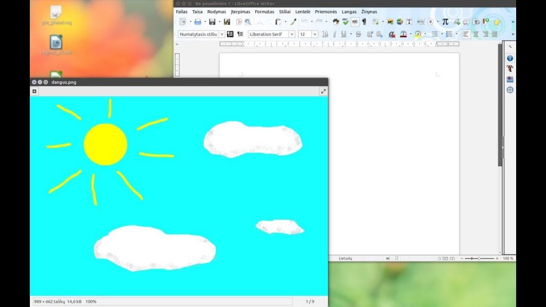
Task: Adjust the zoom slider in status bar
Action: point(479,258)
